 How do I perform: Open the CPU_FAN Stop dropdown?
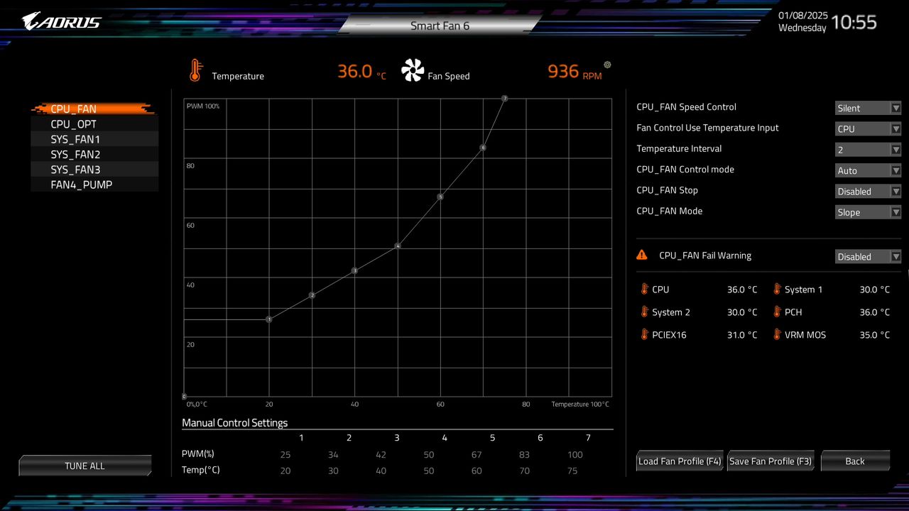[868, 191]
